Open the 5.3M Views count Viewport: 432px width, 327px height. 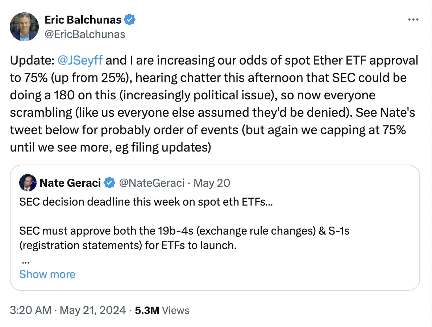tap(162, 310)
